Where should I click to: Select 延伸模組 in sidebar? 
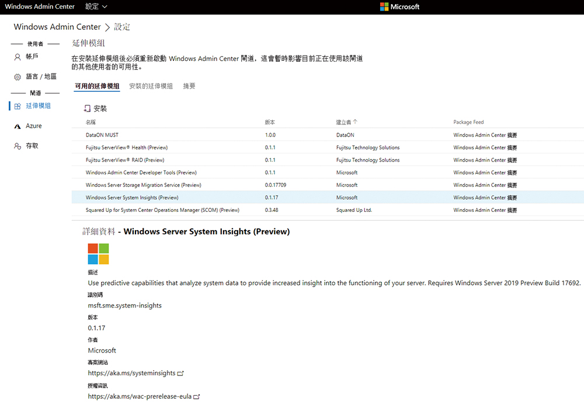(x=38, y=106)
